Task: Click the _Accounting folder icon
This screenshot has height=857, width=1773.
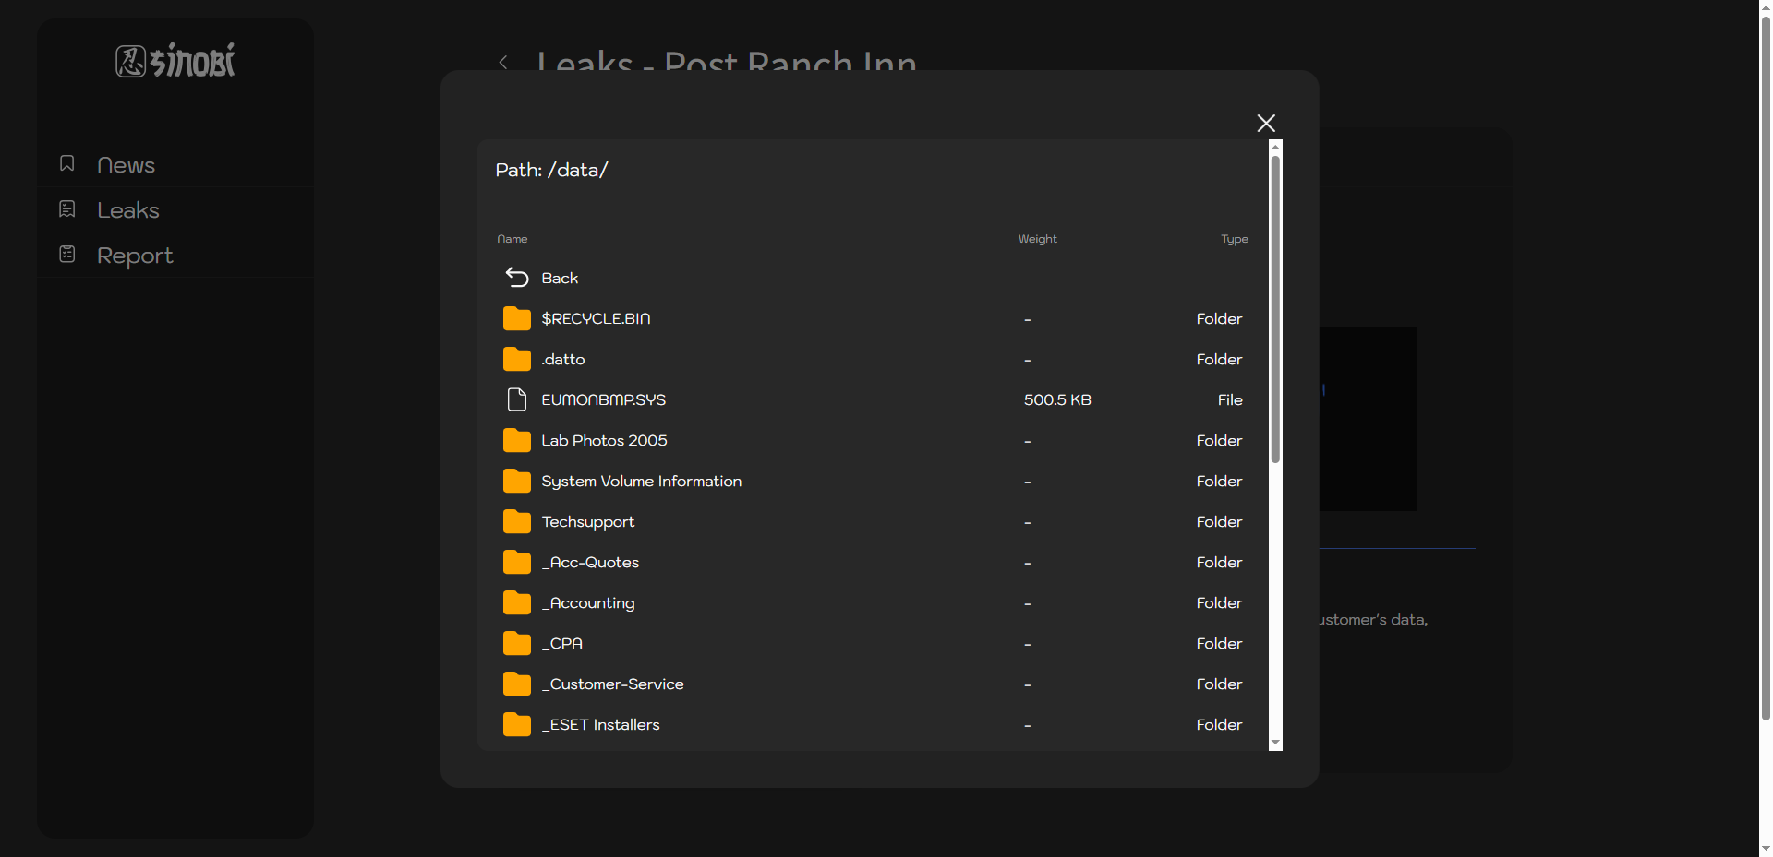Action: tap(517, 603)
